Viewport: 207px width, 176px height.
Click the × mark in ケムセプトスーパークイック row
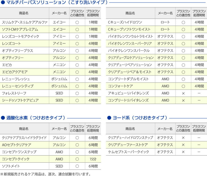[x=183, y=152]
